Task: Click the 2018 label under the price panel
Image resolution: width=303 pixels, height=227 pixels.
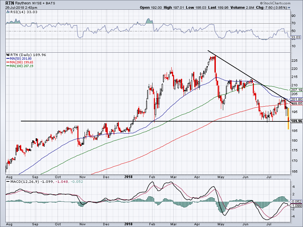Action: [128, 177]
